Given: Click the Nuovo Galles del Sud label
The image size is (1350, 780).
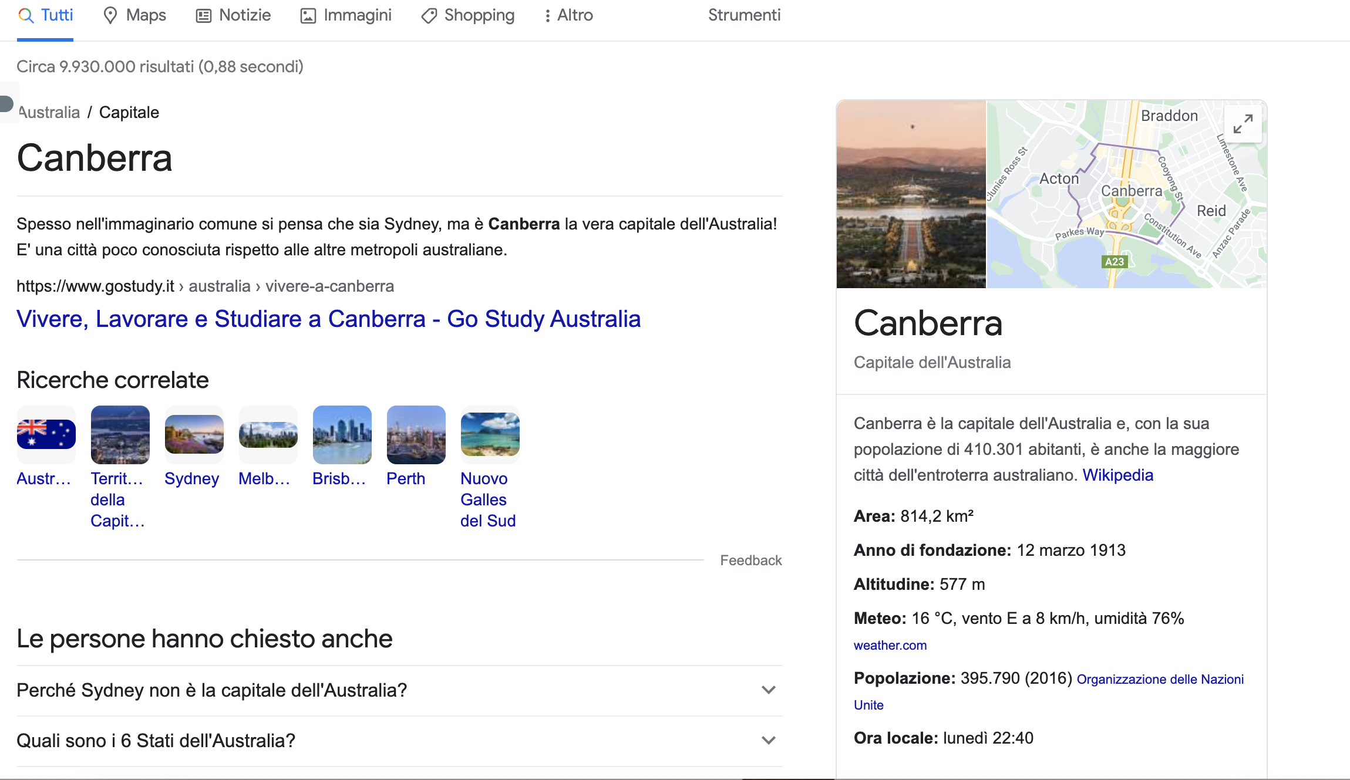Looking at the screenshot, I should (488, 500).
